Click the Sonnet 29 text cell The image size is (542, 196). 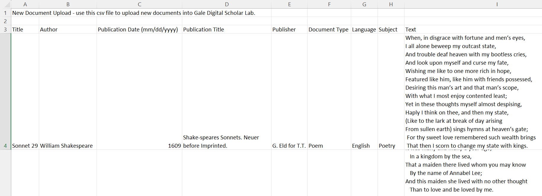473,92
